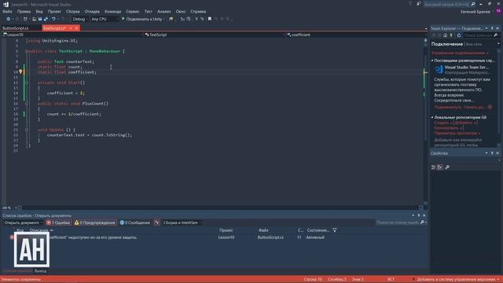
Task: Open the Правка menu
Action: tap(24, 11)
